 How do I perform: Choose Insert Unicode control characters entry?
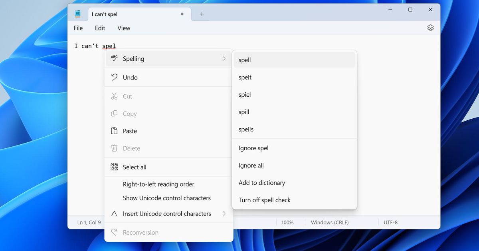pyautogui.click(x=168, y=214)
